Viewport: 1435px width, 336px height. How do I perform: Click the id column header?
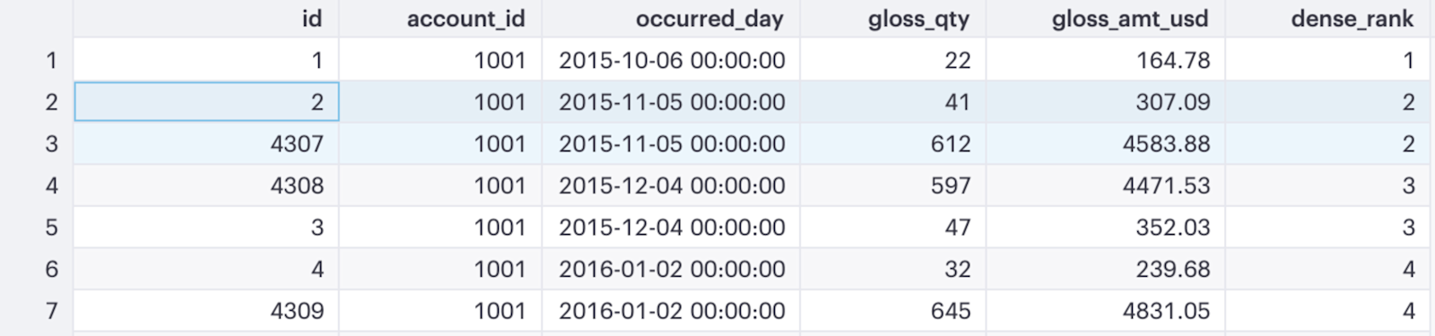(x=206, y=19)
